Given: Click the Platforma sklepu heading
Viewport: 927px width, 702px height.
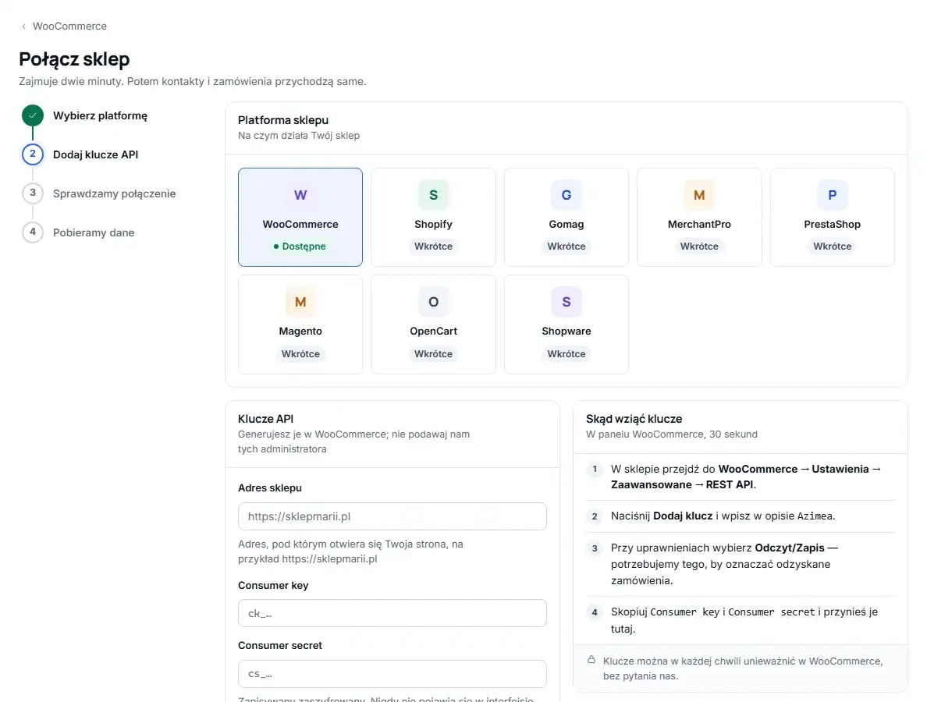Looking at the screenshot, I should pos(283,121).
